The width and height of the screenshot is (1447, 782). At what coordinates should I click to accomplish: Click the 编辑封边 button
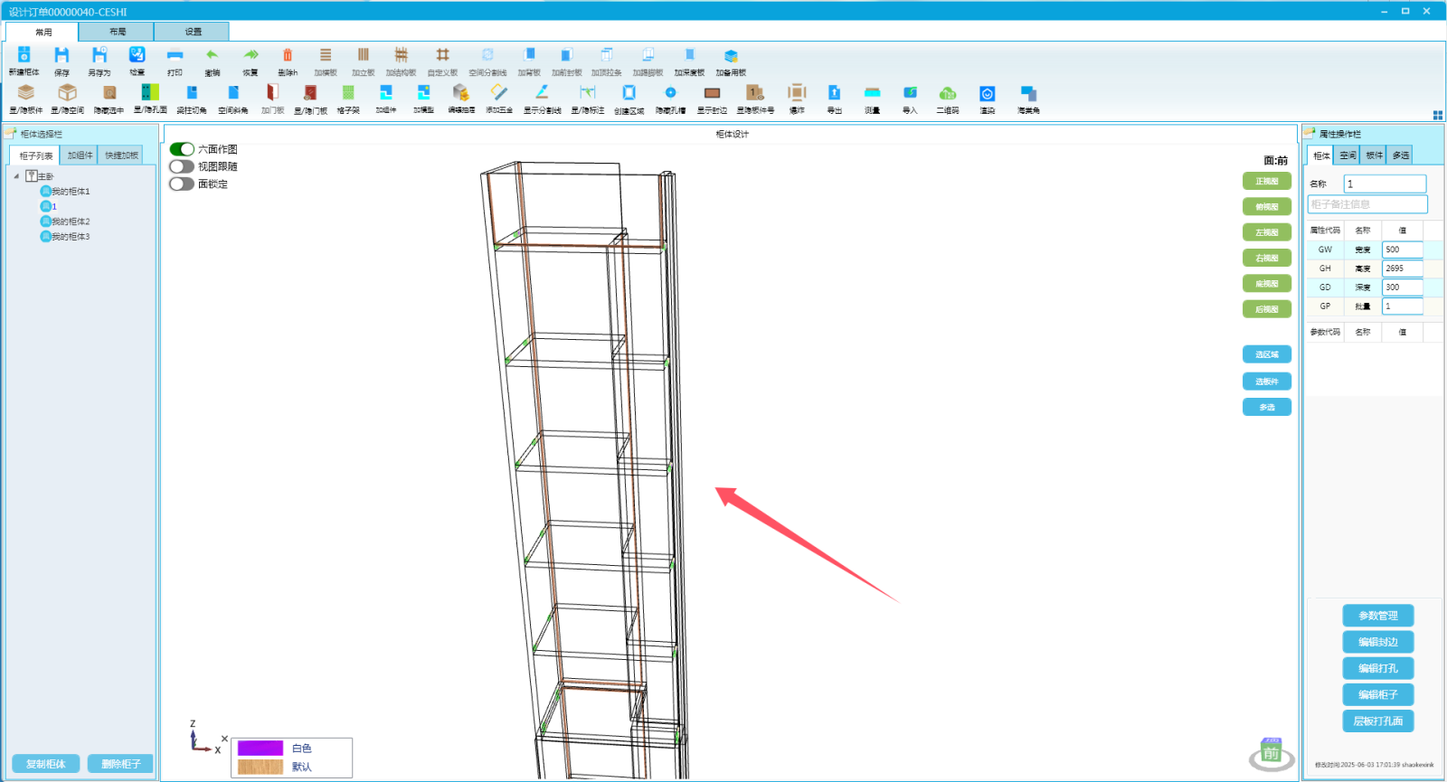tap(1377, 642)
